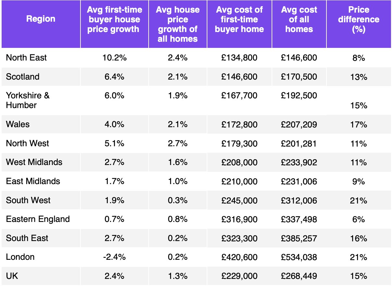The width and height of the screenshot is (392, 286).
Task: Click the 6% price difference for Eastern England
Action: 359,219
